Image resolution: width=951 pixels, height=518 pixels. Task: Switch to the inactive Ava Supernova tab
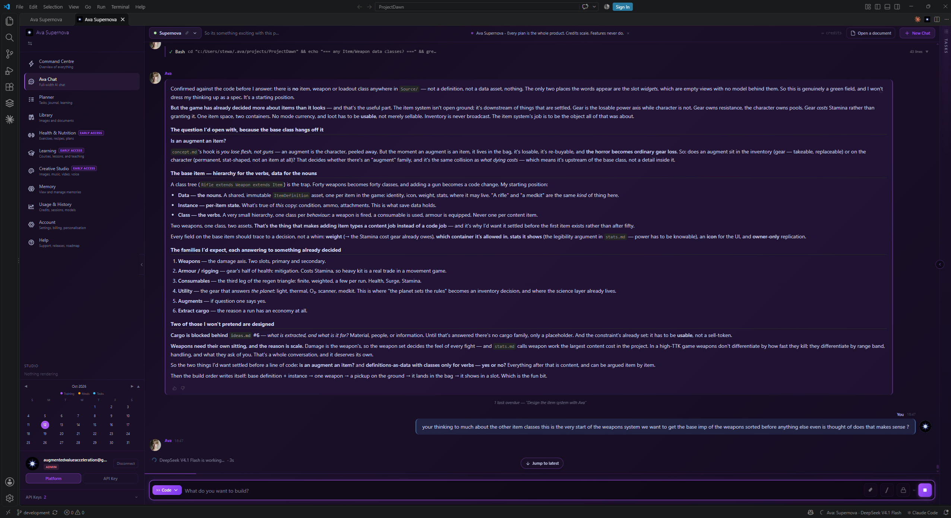(46, 19)
